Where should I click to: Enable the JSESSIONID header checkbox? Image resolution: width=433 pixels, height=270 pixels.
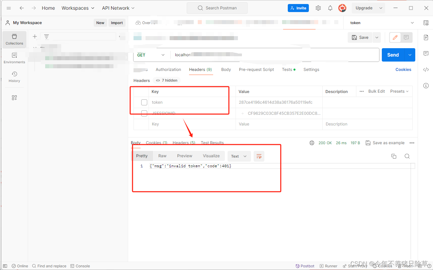144,113
